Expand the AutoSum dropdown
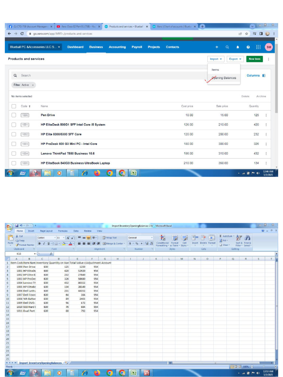The height and width of the screenshot is (377, 283). pos(233,236)
